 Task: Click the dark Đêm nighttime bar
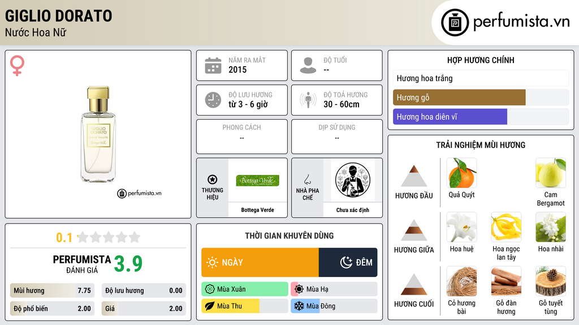click(348, 262)
